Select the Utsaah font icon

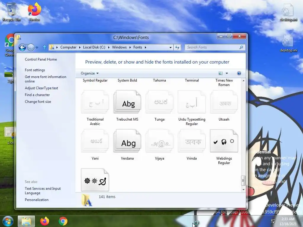(224, 102)
